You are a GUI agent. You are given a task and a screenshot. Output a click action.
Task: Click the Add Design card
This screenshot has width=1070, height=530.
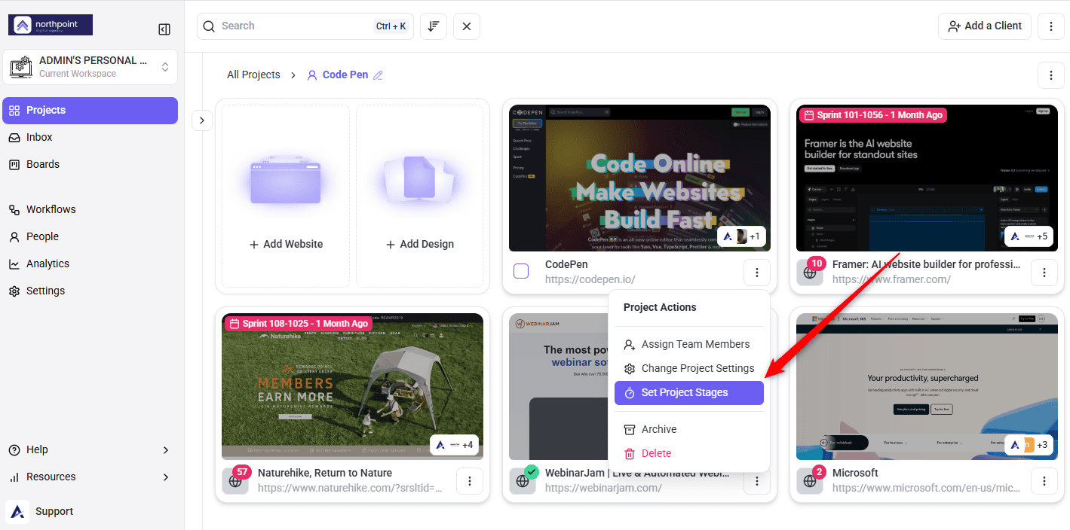pyautogui.click(x=419, y=196)
